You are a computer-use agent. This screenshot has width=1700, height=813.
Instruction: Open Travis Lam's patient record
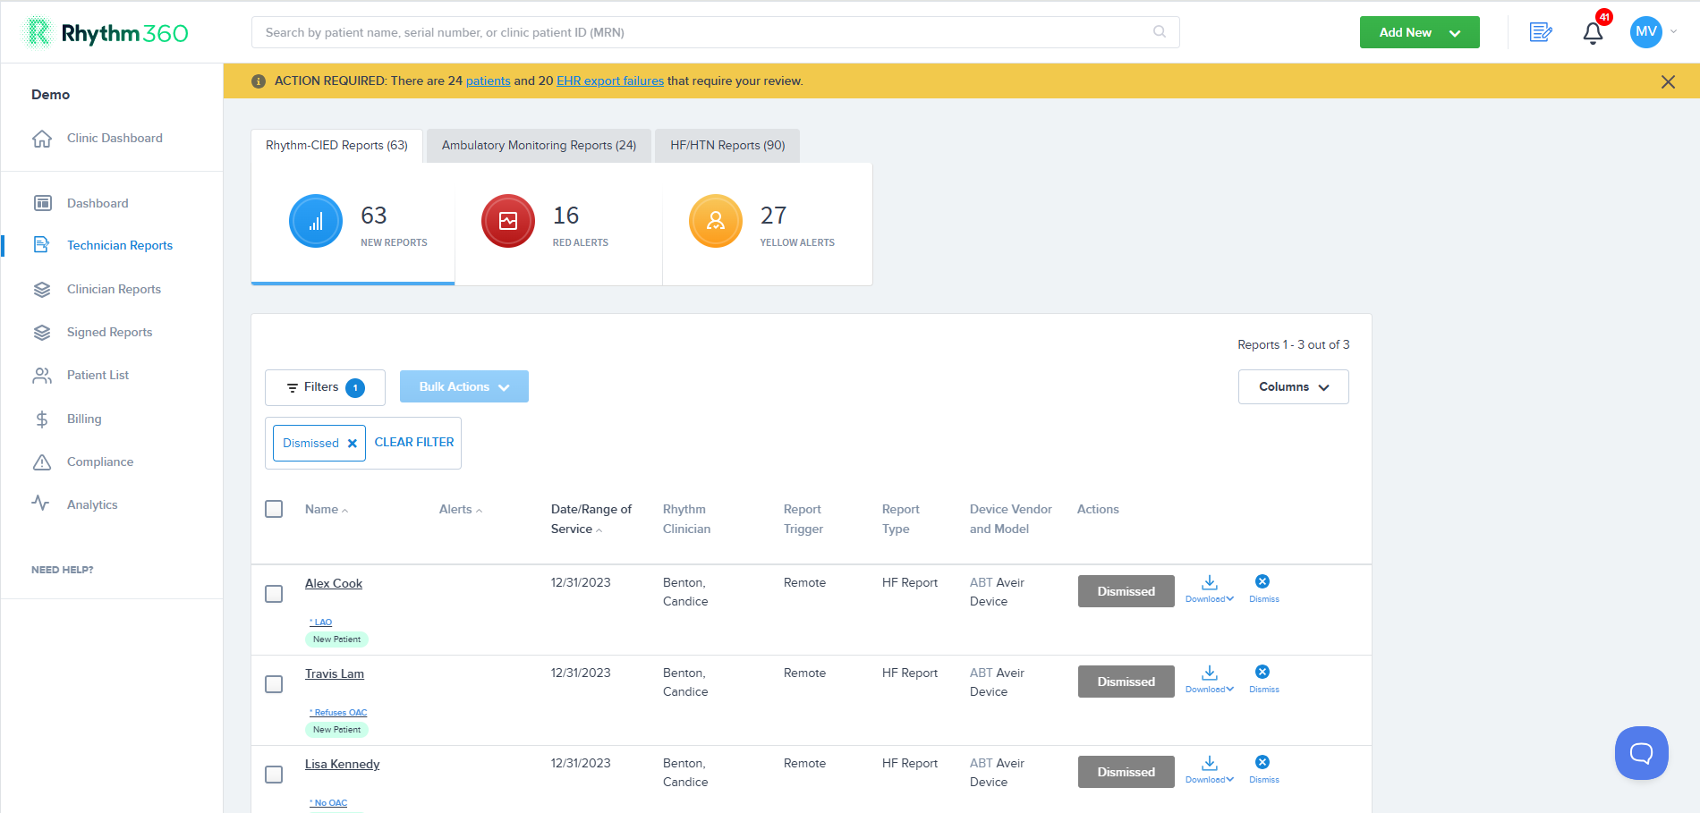coord(335,673)
